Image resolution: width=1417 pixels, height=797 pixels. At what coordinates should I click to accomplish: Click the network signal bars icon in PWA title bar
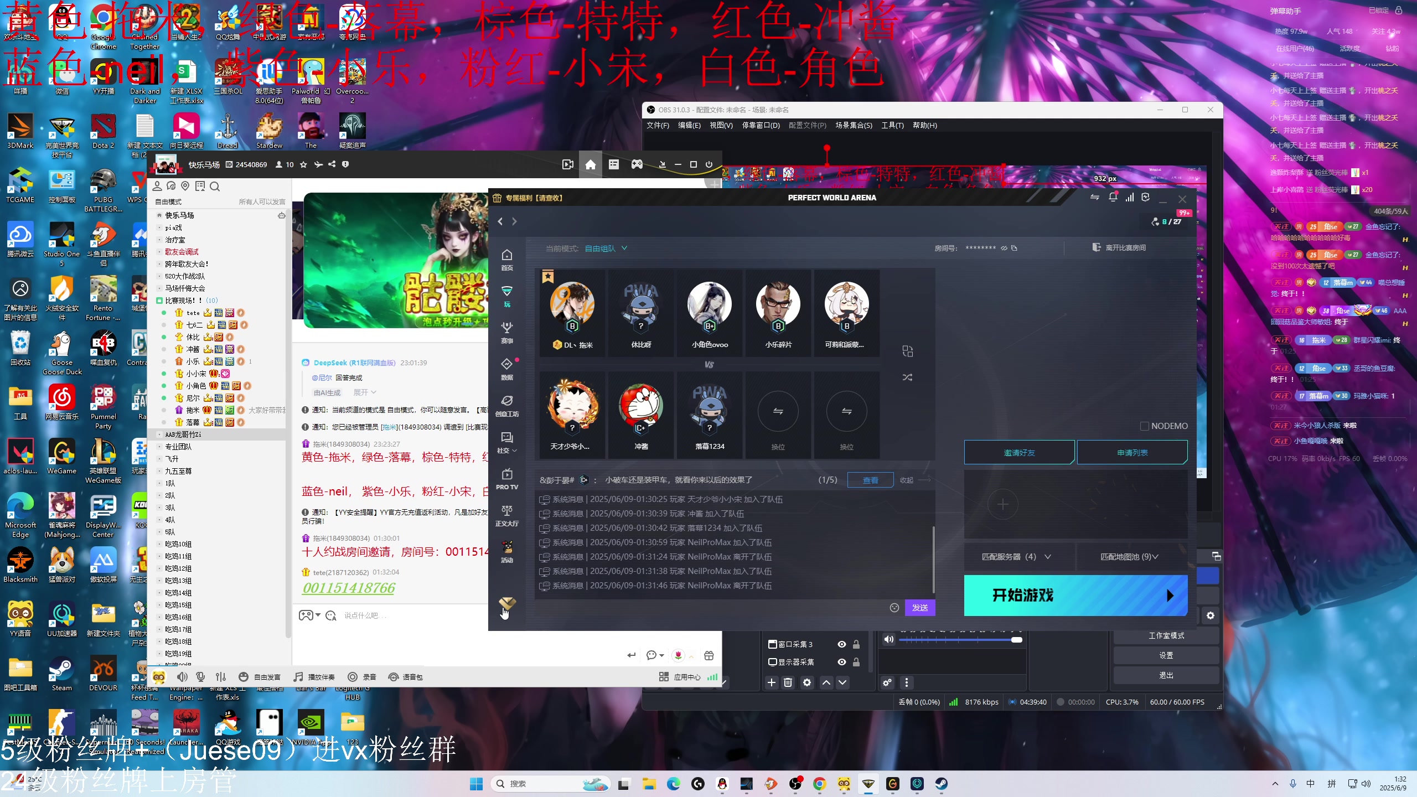1129,198
